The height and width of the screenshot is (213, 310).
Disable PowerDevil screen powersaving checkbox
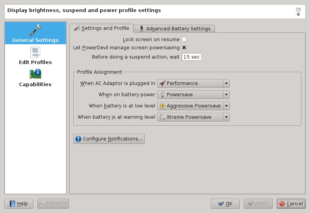point(184,47)
